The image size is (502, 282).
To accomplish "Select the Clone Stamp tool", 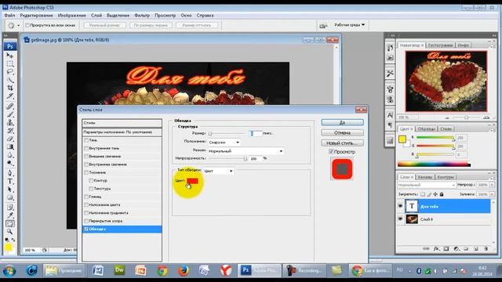I will point(9,122).
